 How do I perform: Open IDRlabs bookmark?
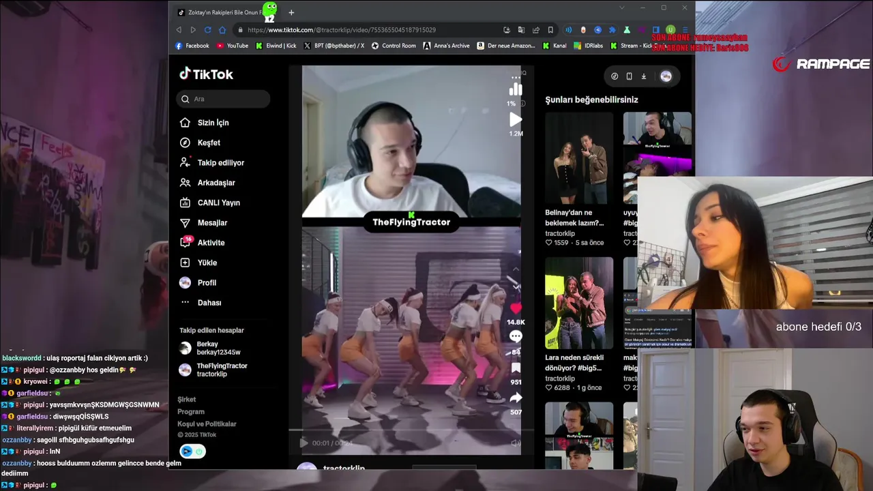[589, 46]
